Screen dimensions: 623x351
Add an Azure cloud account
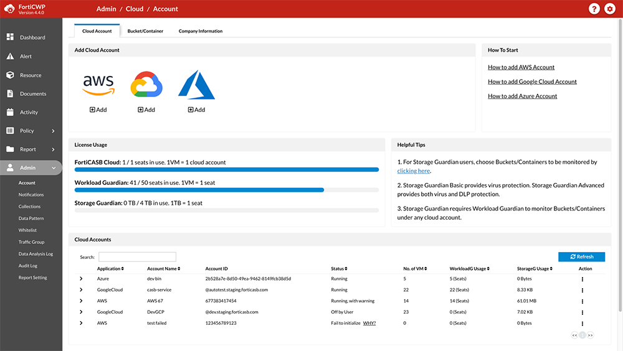click(x=196, y=110)
